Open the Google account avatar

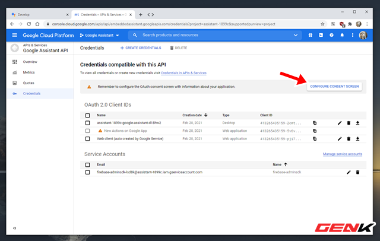pos(363,36)
